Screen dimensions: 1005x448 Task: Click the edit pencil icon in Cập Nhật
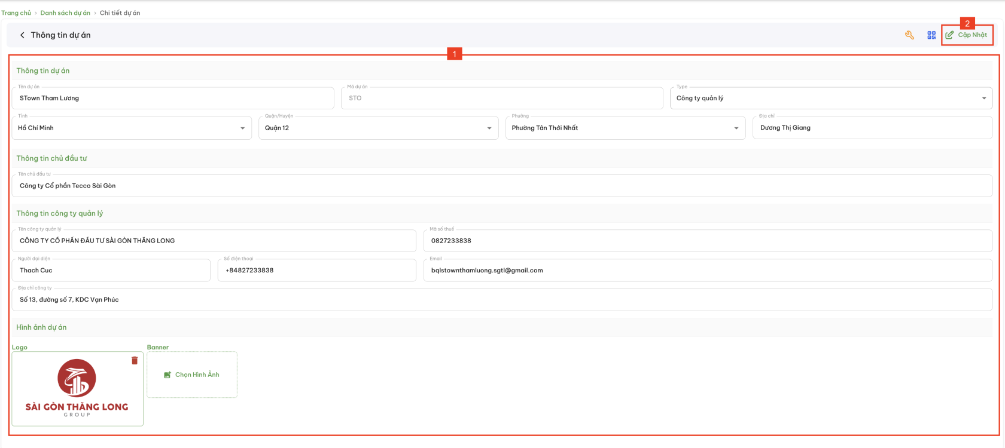949,35
